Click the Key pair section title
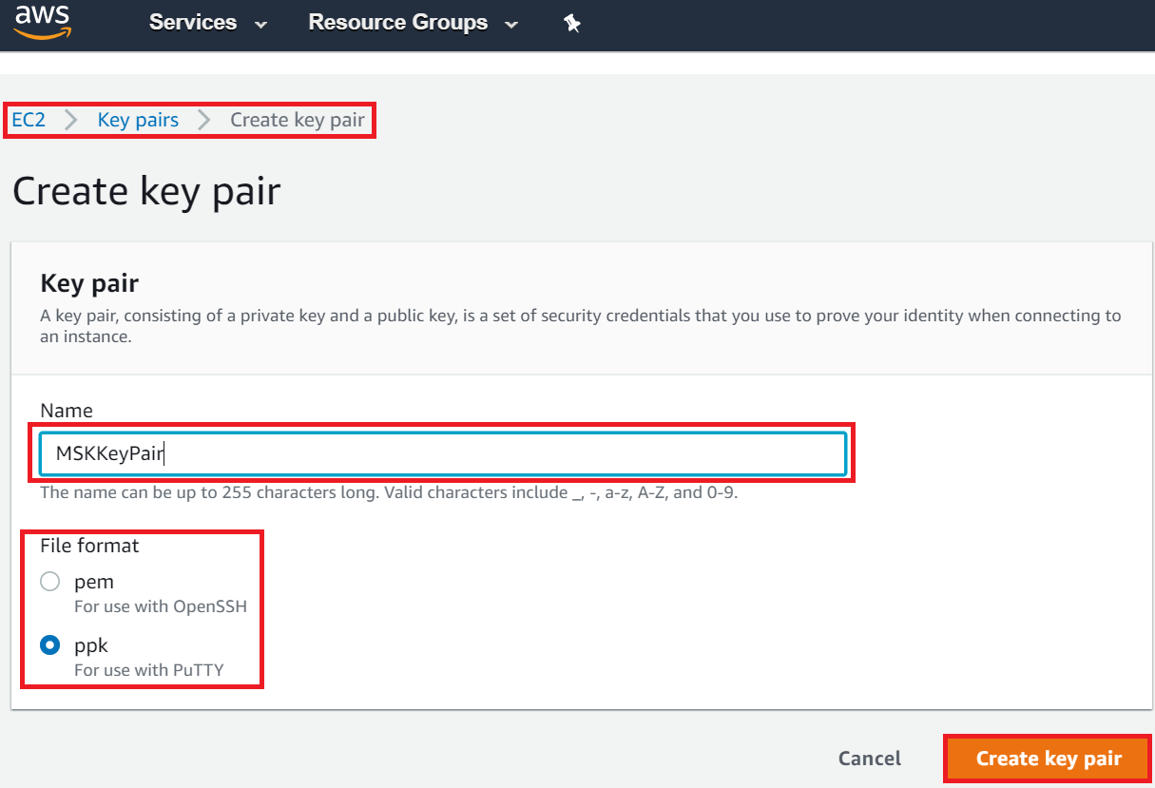This screenshot has height=788, width=1155. click(89, 283)
